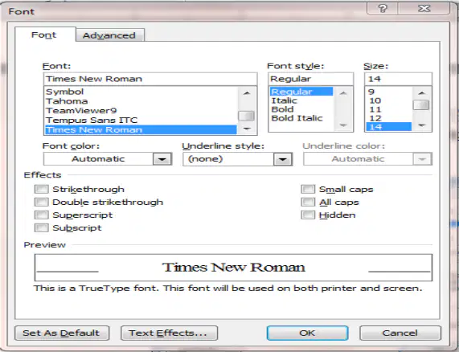Click the Times New Roman preview box
The image size is (459, 352).
coord(233,268)
